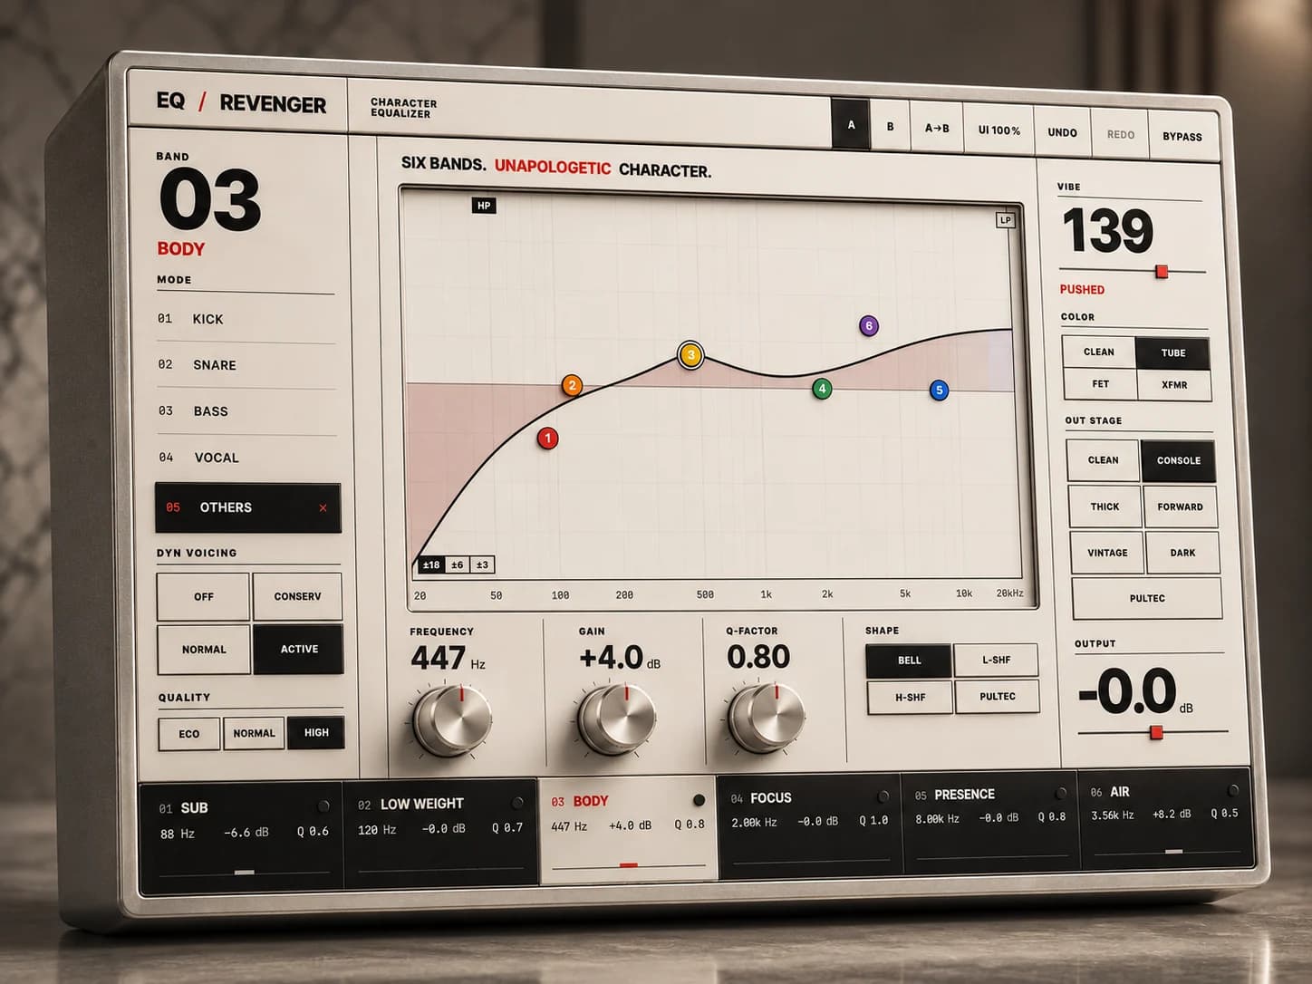This screenshot has width=1312, height=984.
Task: Click the Gain knob
Action: point(615,719)
